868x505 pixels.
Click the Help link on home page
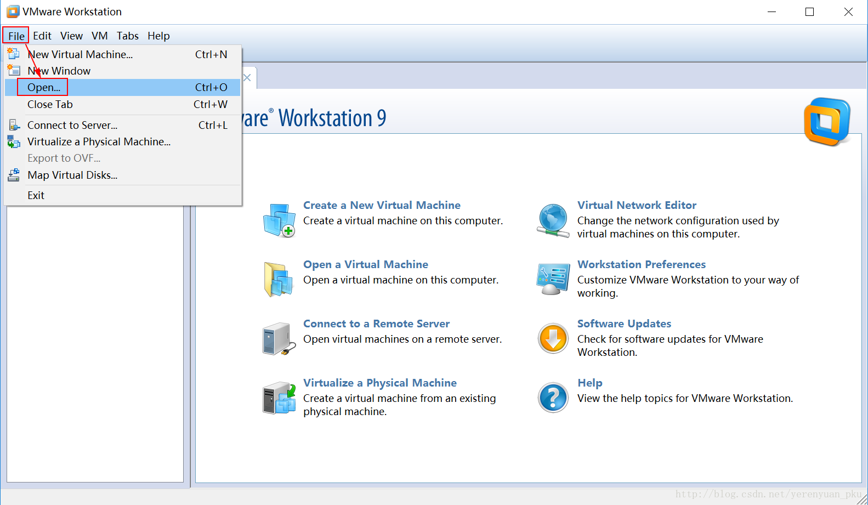pyautogui.click(x=590, y=383)
